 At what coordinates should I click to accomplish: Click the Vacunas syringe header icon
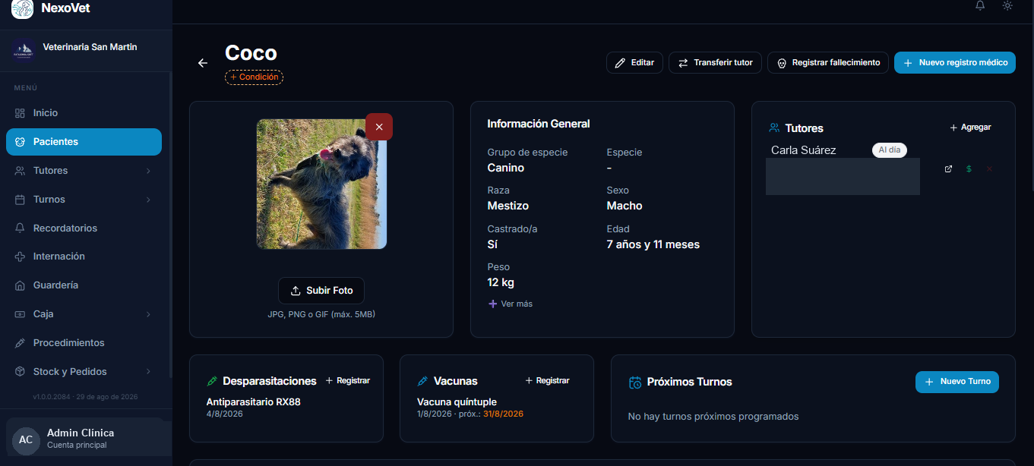coord(423,381)
